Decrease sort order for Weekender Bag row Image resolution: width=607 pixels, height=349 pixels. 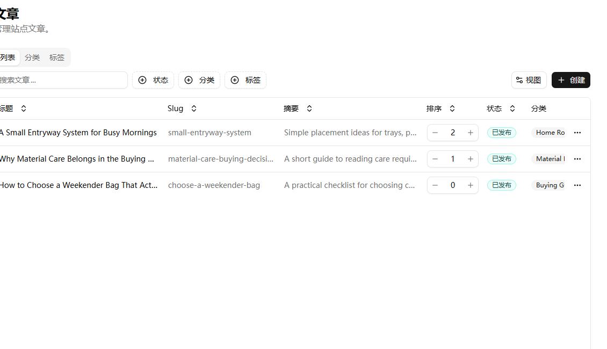tap(435, 185)
